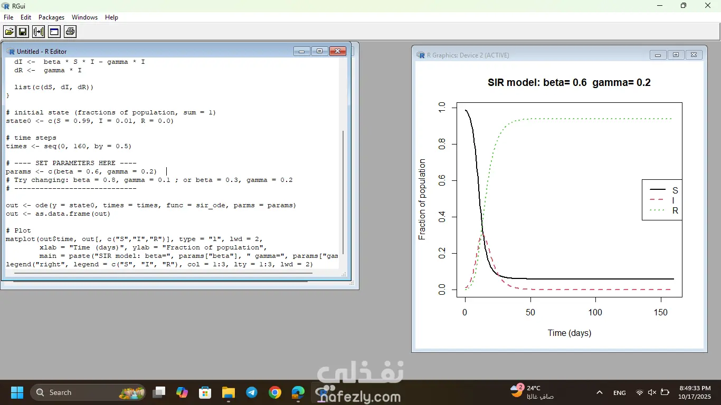The image size is (721, 405).
Task: Open the Packages menu
Action: point(51,17)
